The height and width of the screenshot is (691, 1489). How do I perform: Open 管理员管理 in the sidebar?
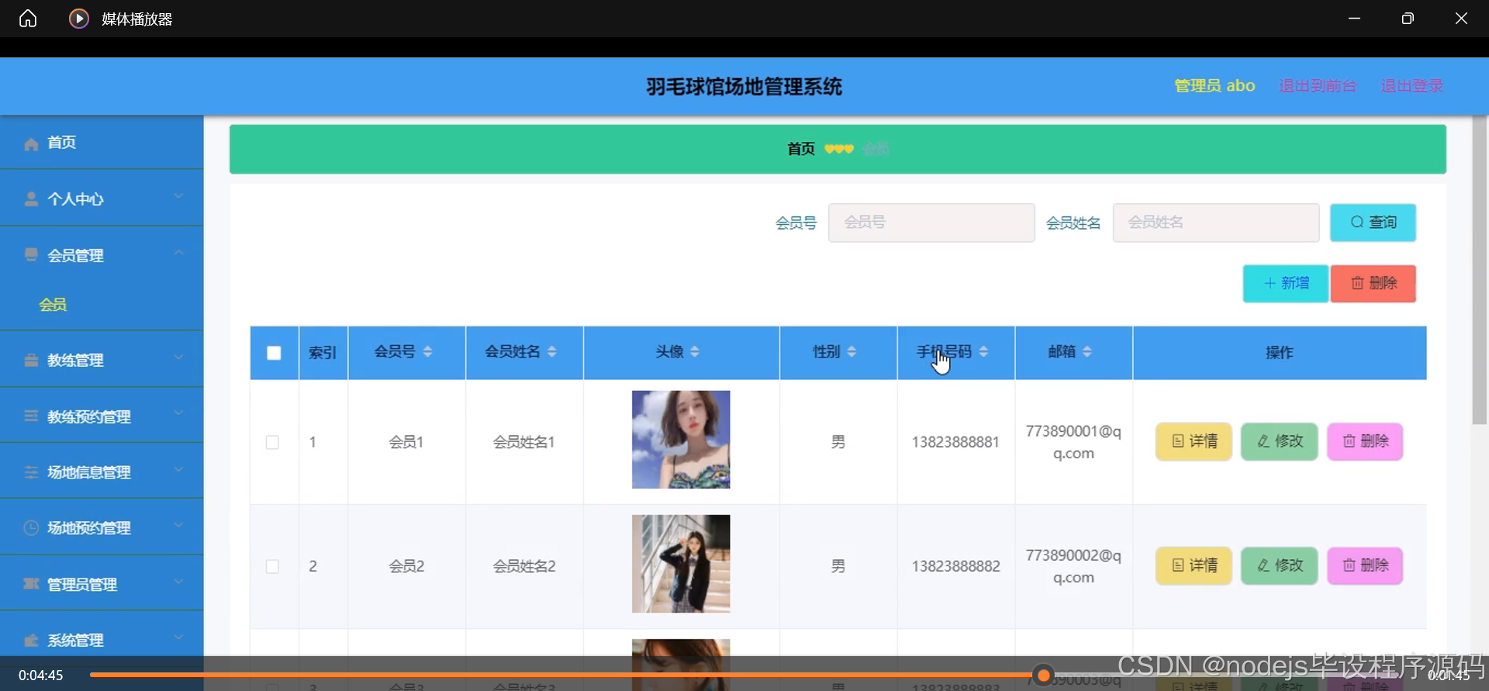click(x=102, y=583)
